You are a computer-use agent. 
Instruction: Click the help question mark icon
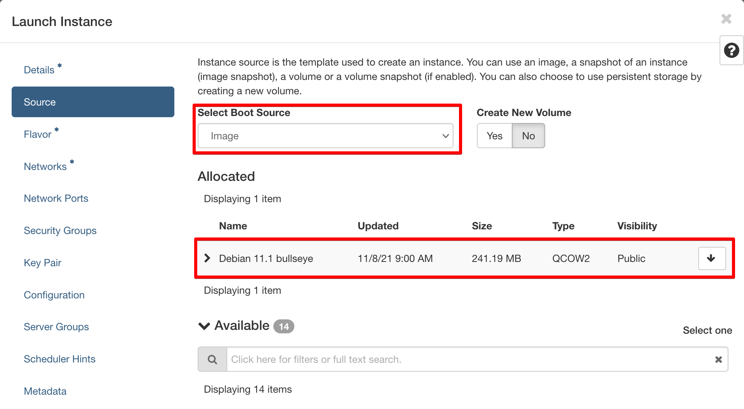[x=731, y=50]
